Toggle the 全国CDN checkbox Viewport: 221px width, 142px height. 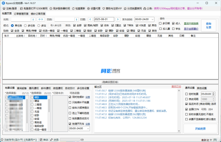pyautogui.click(x=186, y=109)
